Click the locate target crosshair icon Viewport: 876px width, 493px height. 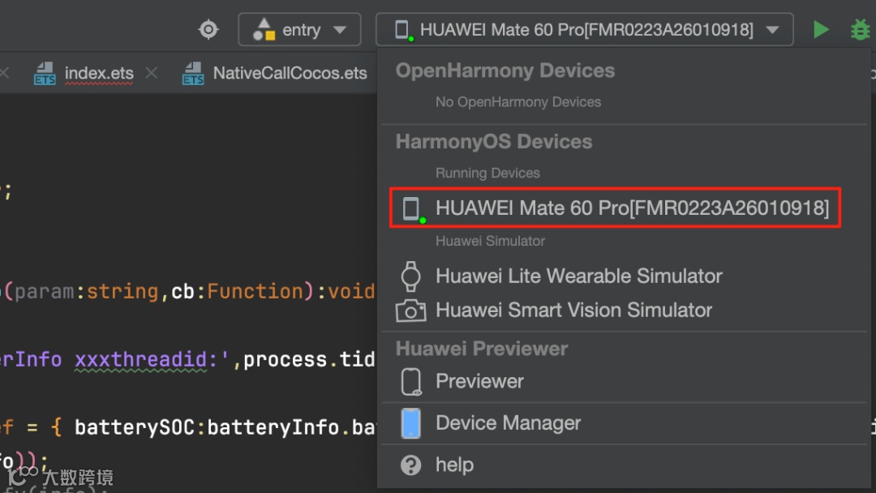point(208,29)
